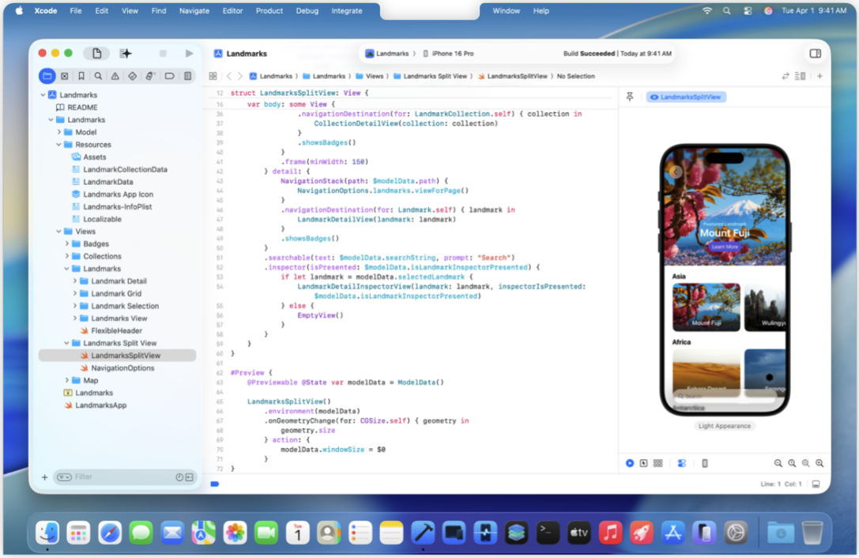Viewport: 859px width, 558px height.
Task: Click the document navigator toggle in the toolbar
Action: click(97, 53)
